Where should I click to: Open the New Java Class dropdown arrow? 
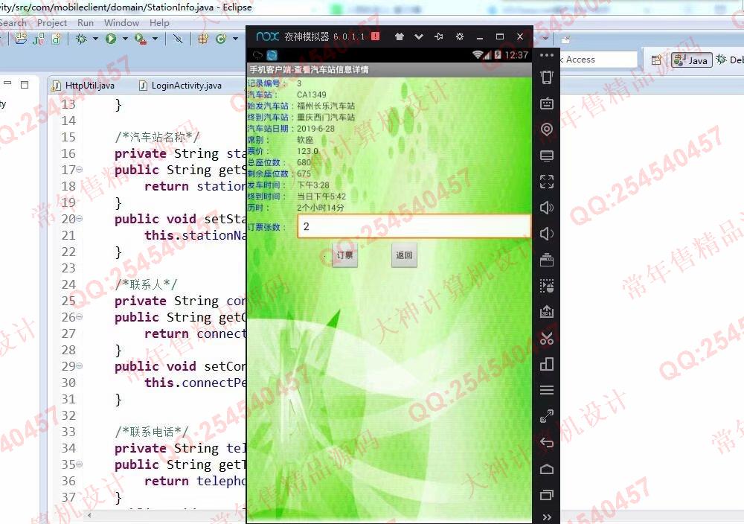(x=235, y=39)
